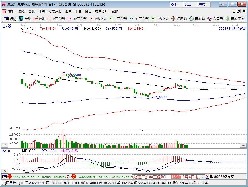The image size is (248, 187).
Task: Open the 浏览 menu
Action: pos(22,11)
